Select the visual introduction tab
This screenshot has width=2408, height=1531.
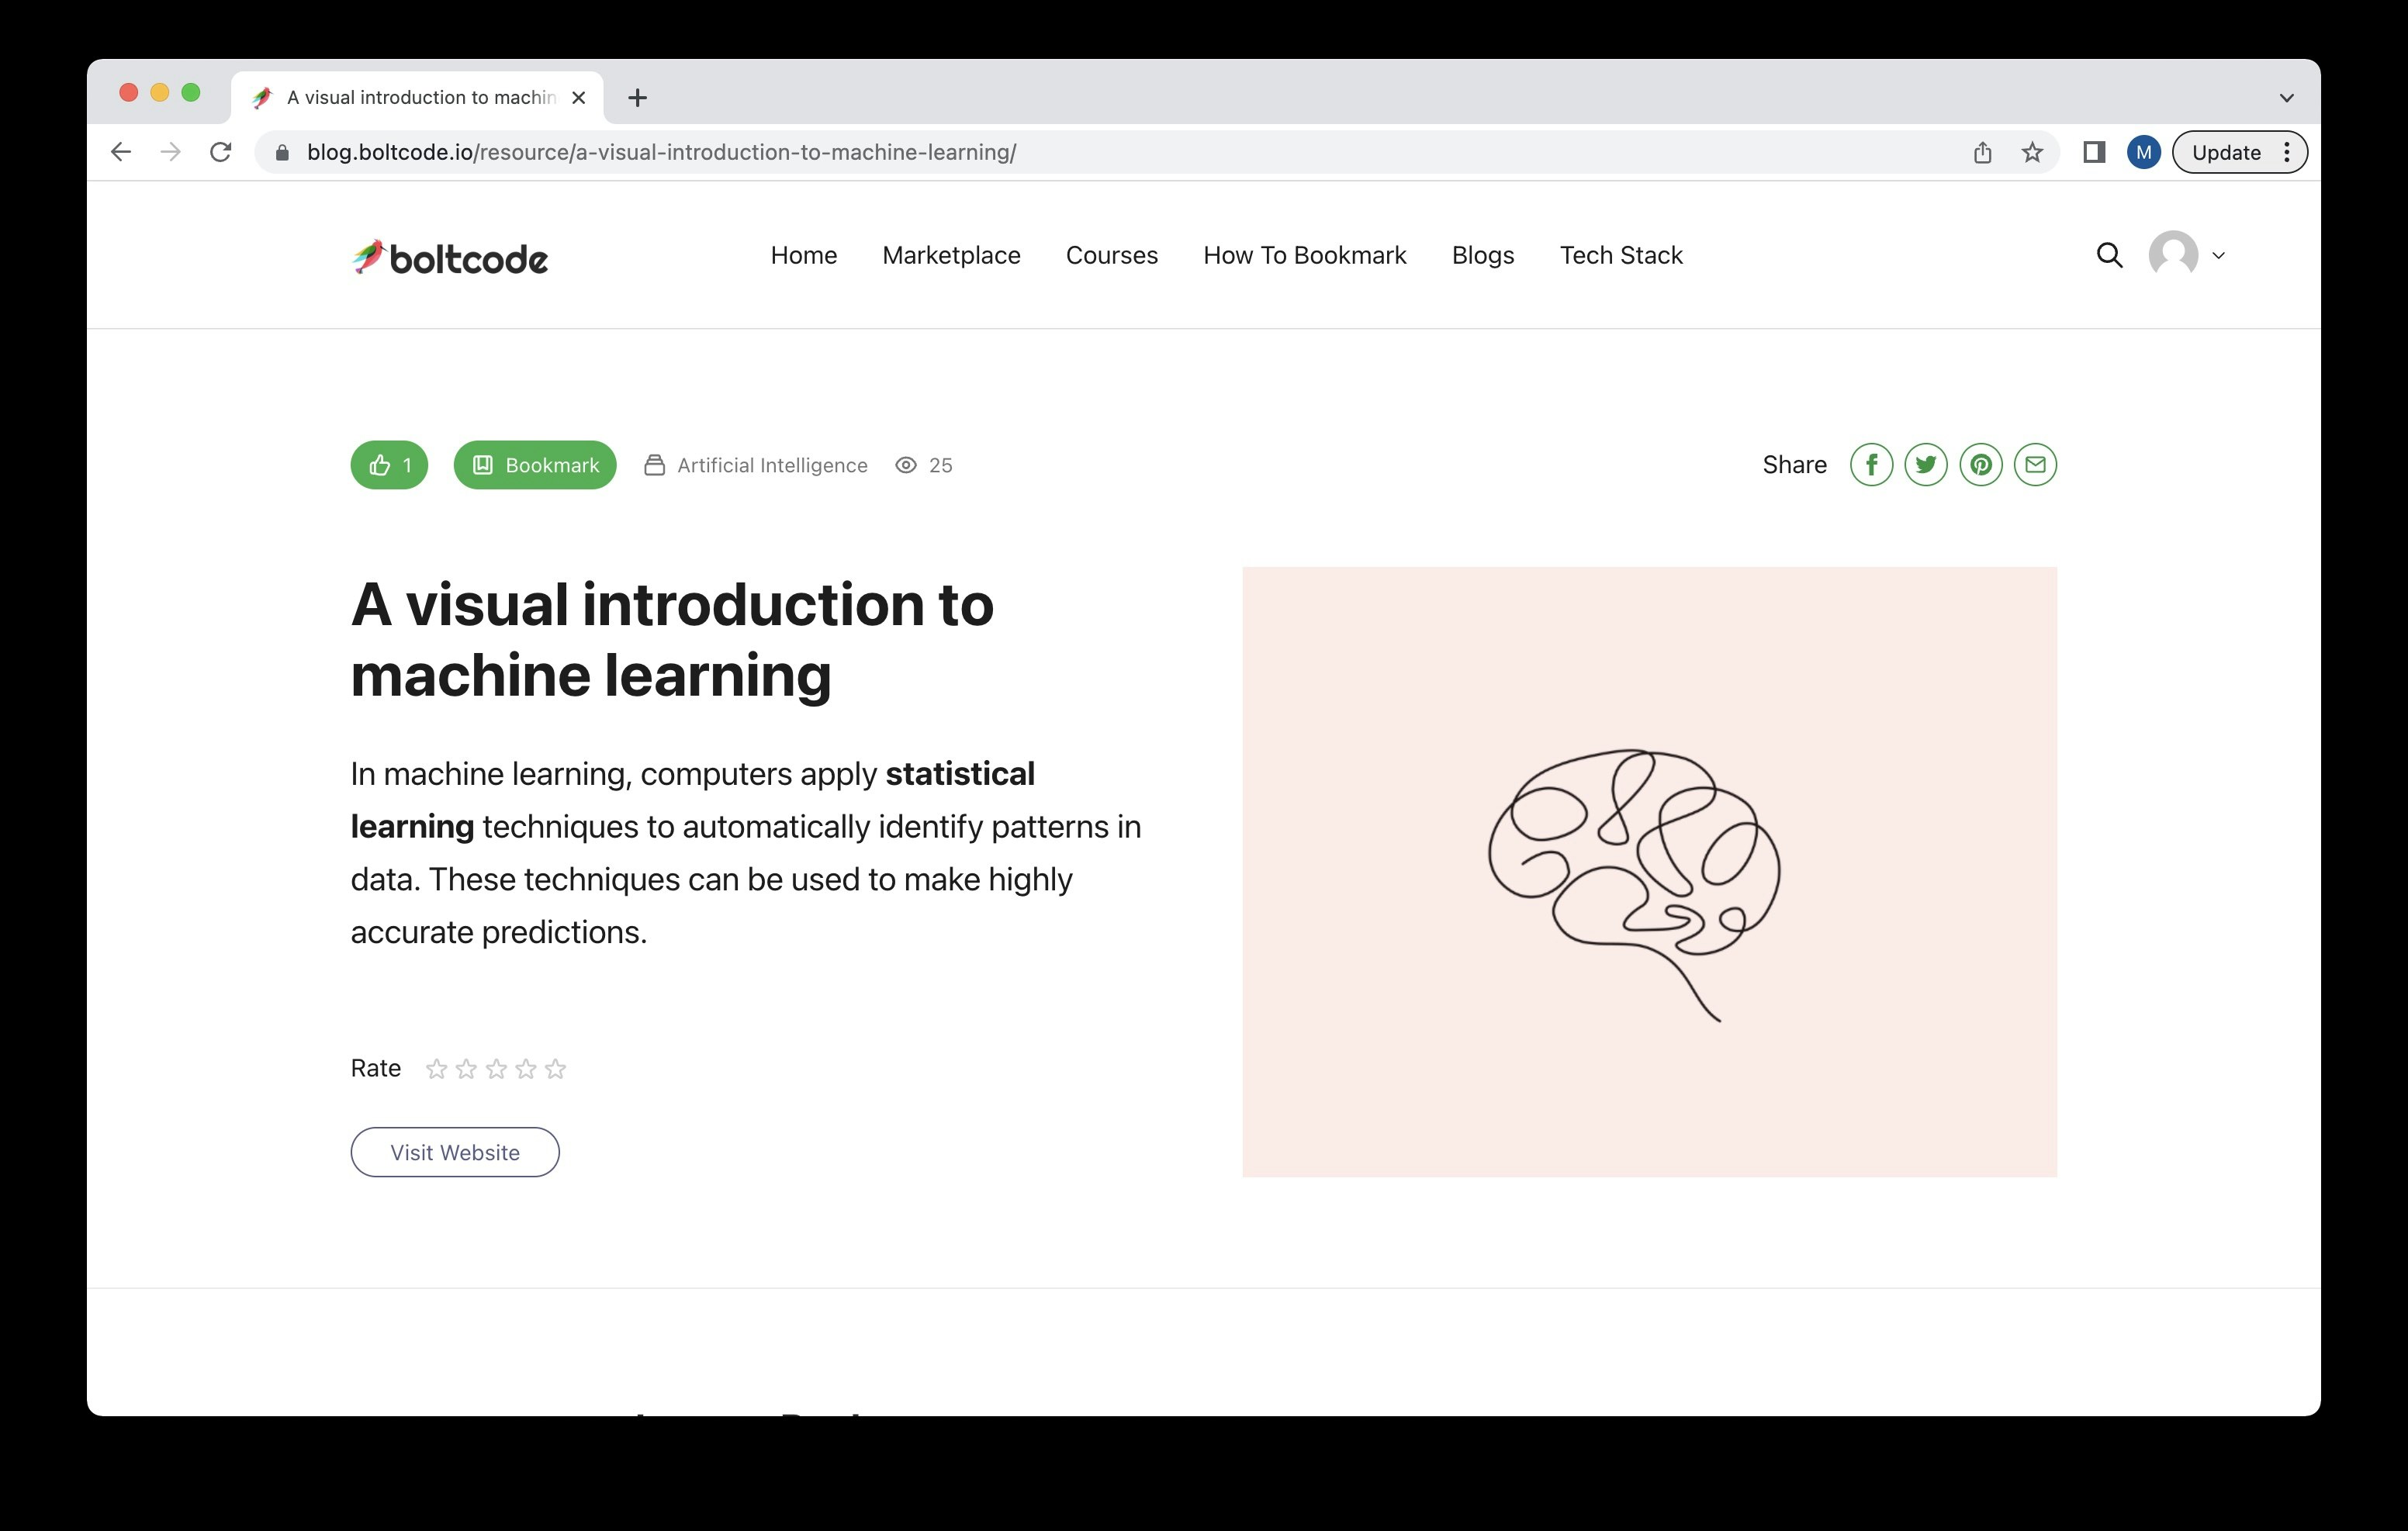(x=417, y=97)
